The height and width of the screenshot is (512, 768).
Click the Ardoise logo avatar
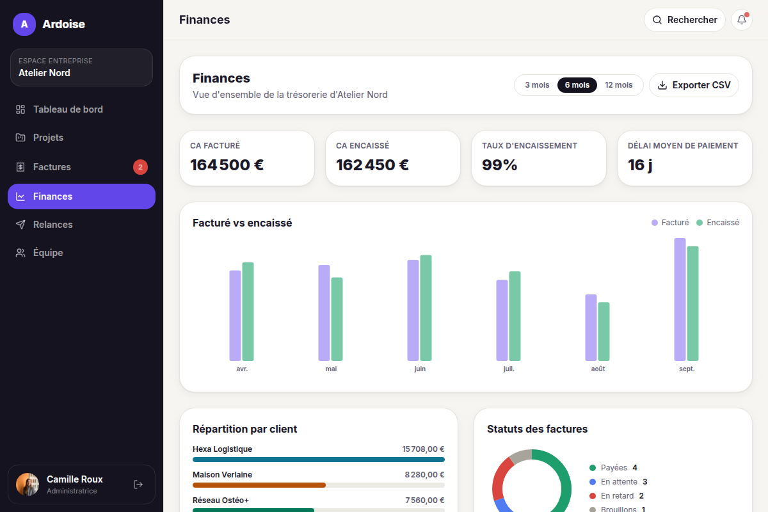(24, 24)
